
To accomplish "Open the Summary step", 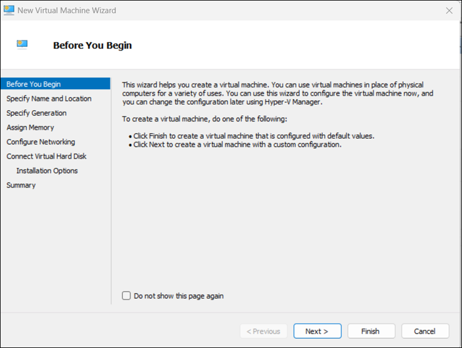I will point(21,185).
